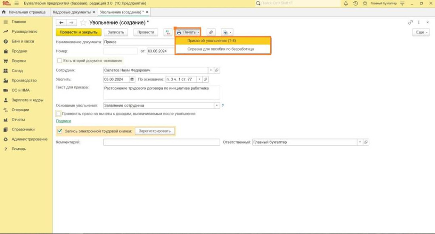Switch to the Кадровые документы tab

[x=71, y=12]
